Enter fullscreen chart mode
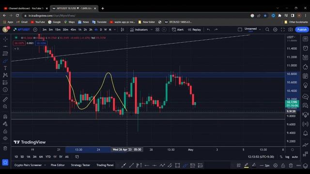310x174 pixels. [x=283, y=29]
